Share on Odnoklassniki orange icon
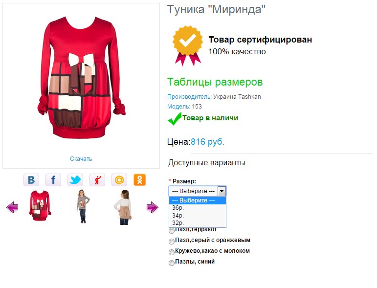The width and height of the screenshot is (377, 288). [x=140, y=180]
